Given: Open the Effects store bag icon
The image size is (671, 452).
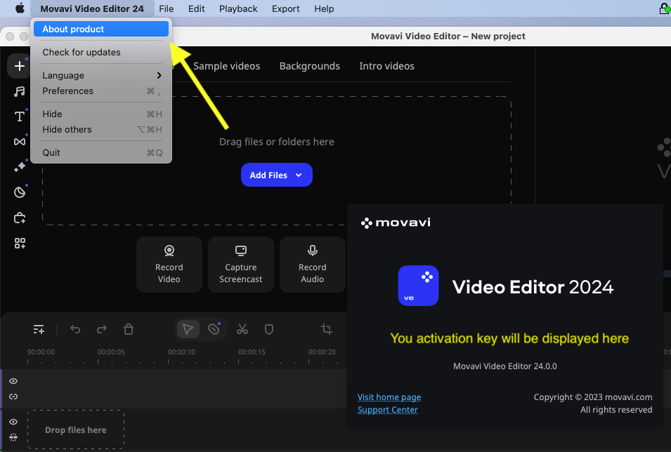Looking at the screenshot, I should pyautogui.click(x=19, y=218).
